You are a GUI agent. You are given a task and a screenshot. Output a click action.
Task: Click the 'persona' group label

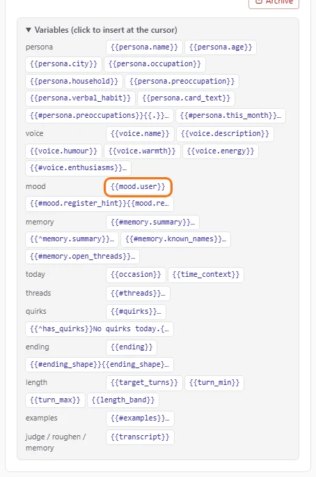(39, 47)
